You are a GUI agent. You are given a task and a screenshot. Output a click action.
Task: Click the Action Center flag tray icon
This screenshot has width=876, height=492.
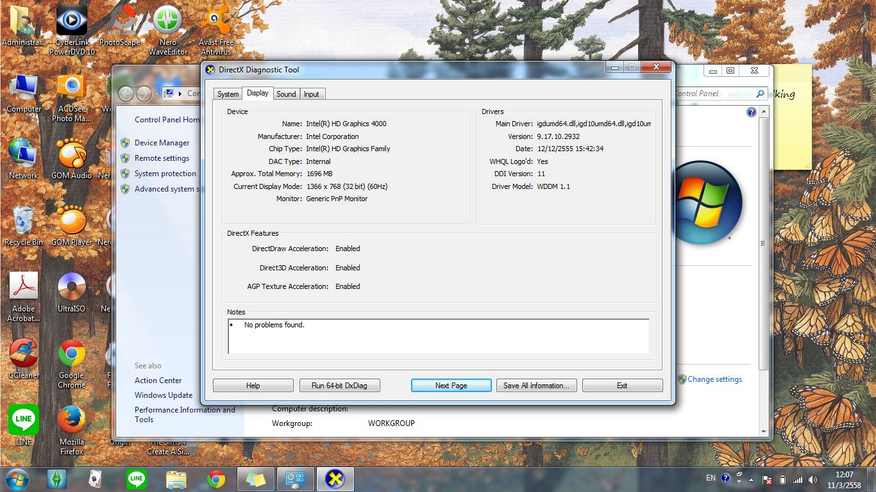767,479
